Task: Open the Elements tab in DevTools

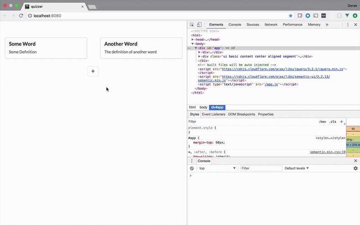Action: point(216,25)
